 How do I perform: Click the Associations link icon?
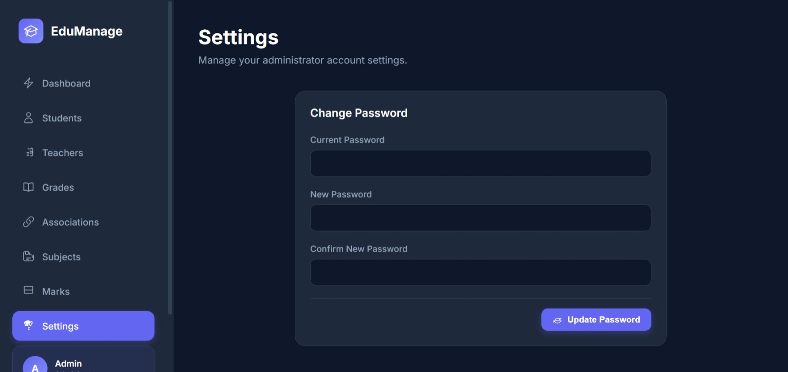(28, 222)
